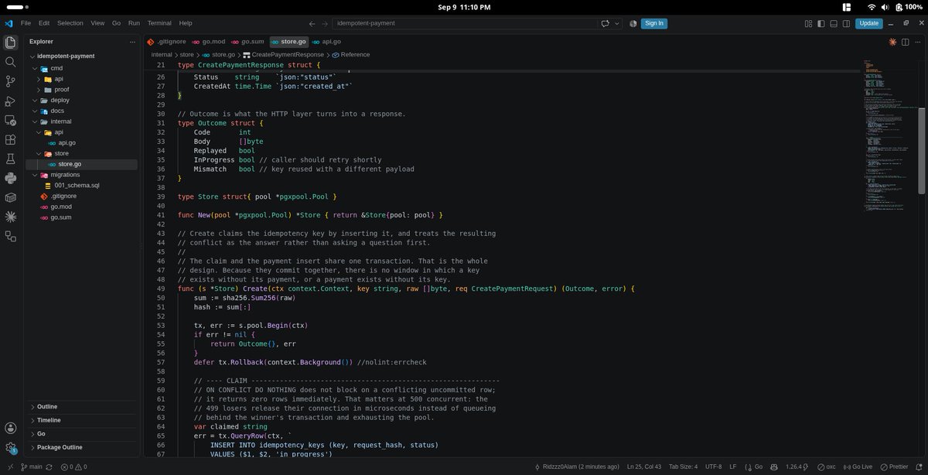Image resolution: width=928 pixels, height=475 pixels.
Task: Open the Extensions view
Action: tap(10, 140)
